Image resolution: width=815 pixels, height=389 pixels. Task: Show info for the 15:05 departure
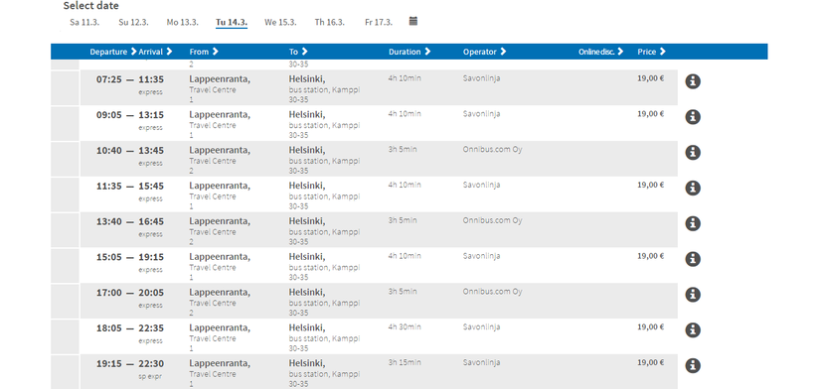point(693,259)
